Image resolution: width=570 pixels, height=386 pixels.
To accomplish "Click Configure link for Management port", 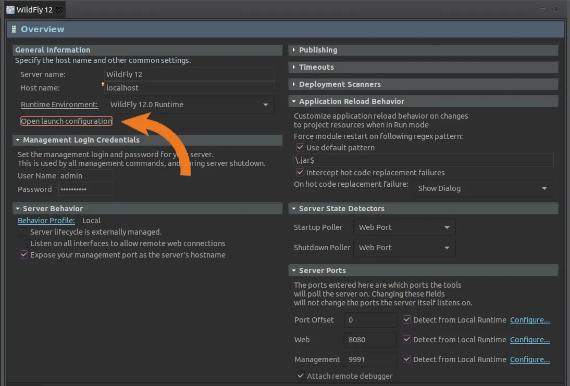I will [x=530, y=359].
